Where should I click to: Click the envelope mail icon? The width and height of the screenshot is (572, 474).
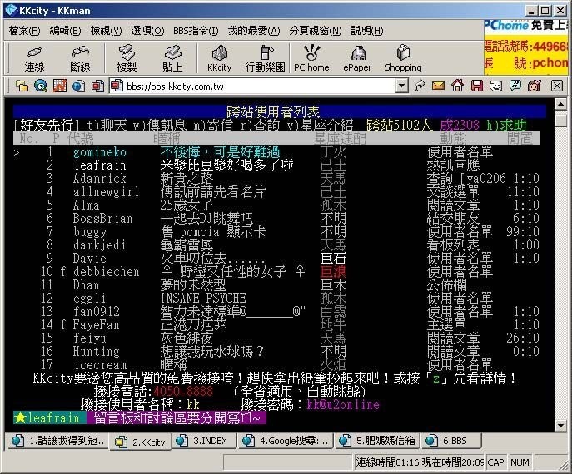click(438, 86)
